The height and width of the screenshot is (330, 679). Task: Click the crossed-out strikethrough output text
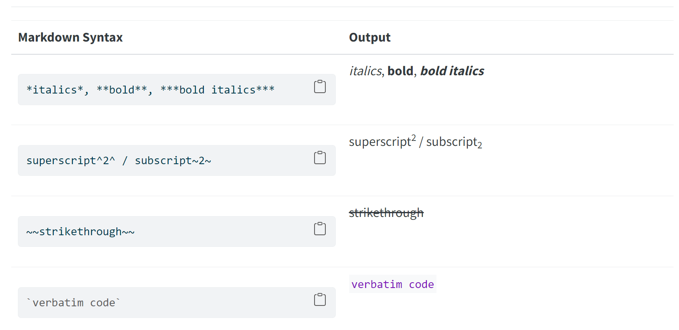[386, 213]
